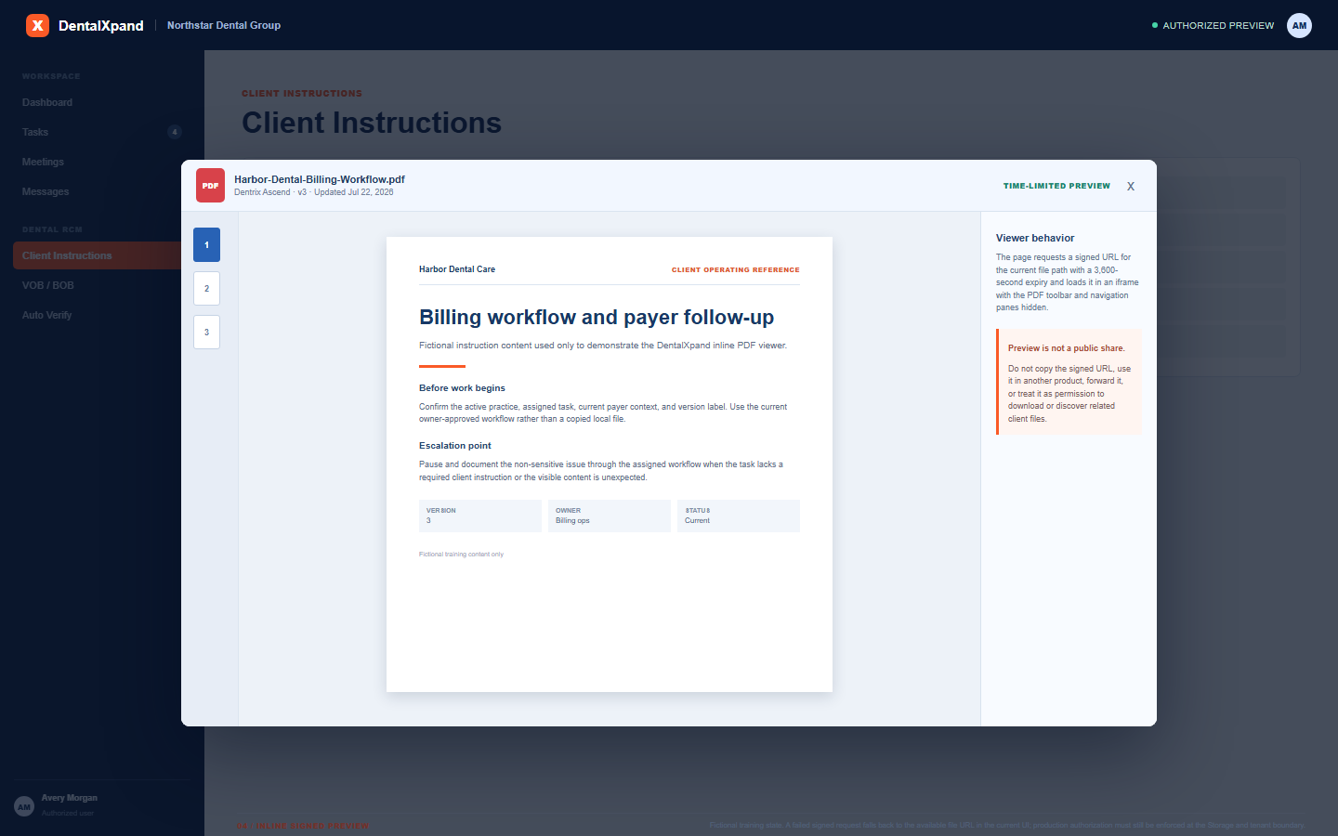The image size is (1338, 836).
Task: Click the red PDF file icon
Action: pos(210,185)
